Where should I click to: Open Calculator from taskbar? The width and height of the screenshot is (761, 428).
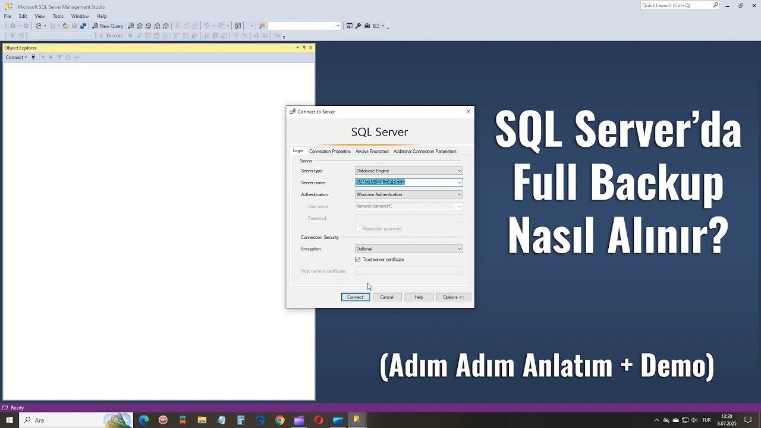click(241, 420)
